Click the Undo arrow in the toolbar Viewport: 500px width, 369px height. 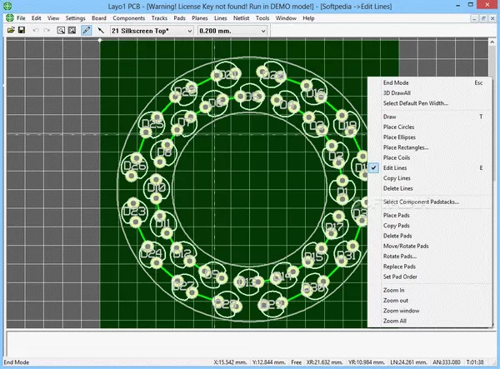pos(36,30)
